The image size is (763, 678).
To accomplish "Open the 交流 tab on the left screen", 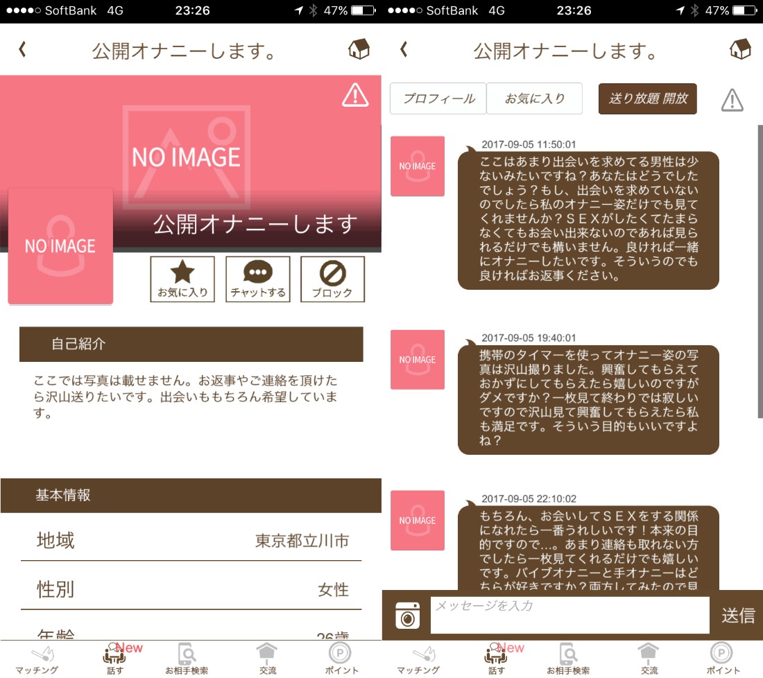I will pyautogui.click(x=267, y=659).
